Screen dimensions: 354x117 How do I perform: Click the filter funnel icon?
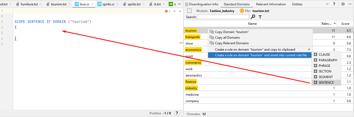tap(260, 17)
